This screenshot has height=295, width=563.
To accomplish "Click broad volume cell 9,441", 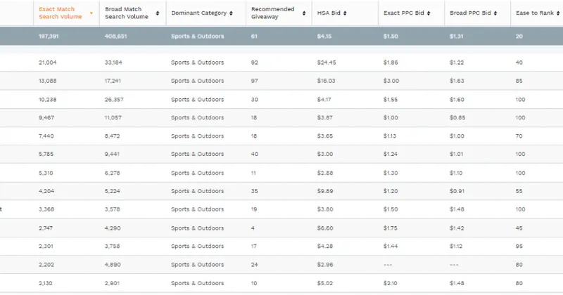I will coord(112,154).
